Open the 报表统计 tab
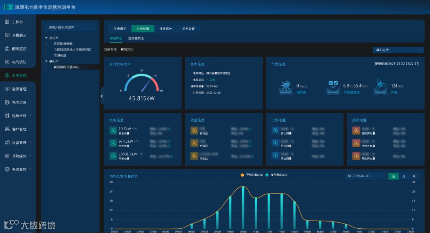This screenshot has width=430, height=233. (x=166, y=29)
